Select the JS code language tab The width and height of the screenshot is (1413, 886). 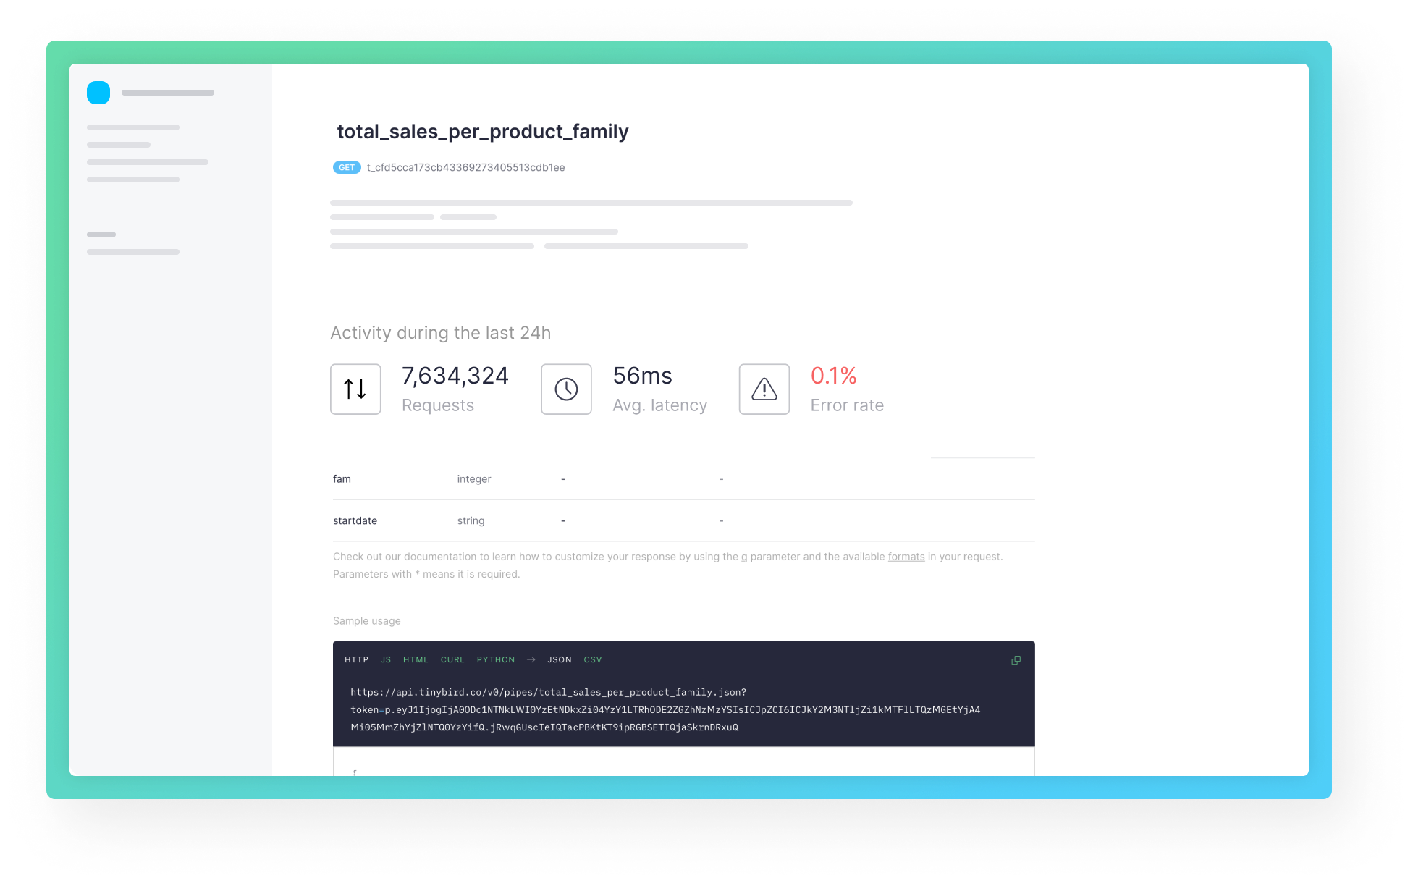(385, 659)
